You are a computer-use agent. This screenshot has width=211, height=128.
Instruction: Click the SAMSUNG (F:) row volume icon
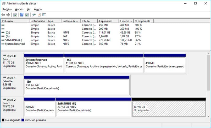pyautogui.click(x=3, y=40)
